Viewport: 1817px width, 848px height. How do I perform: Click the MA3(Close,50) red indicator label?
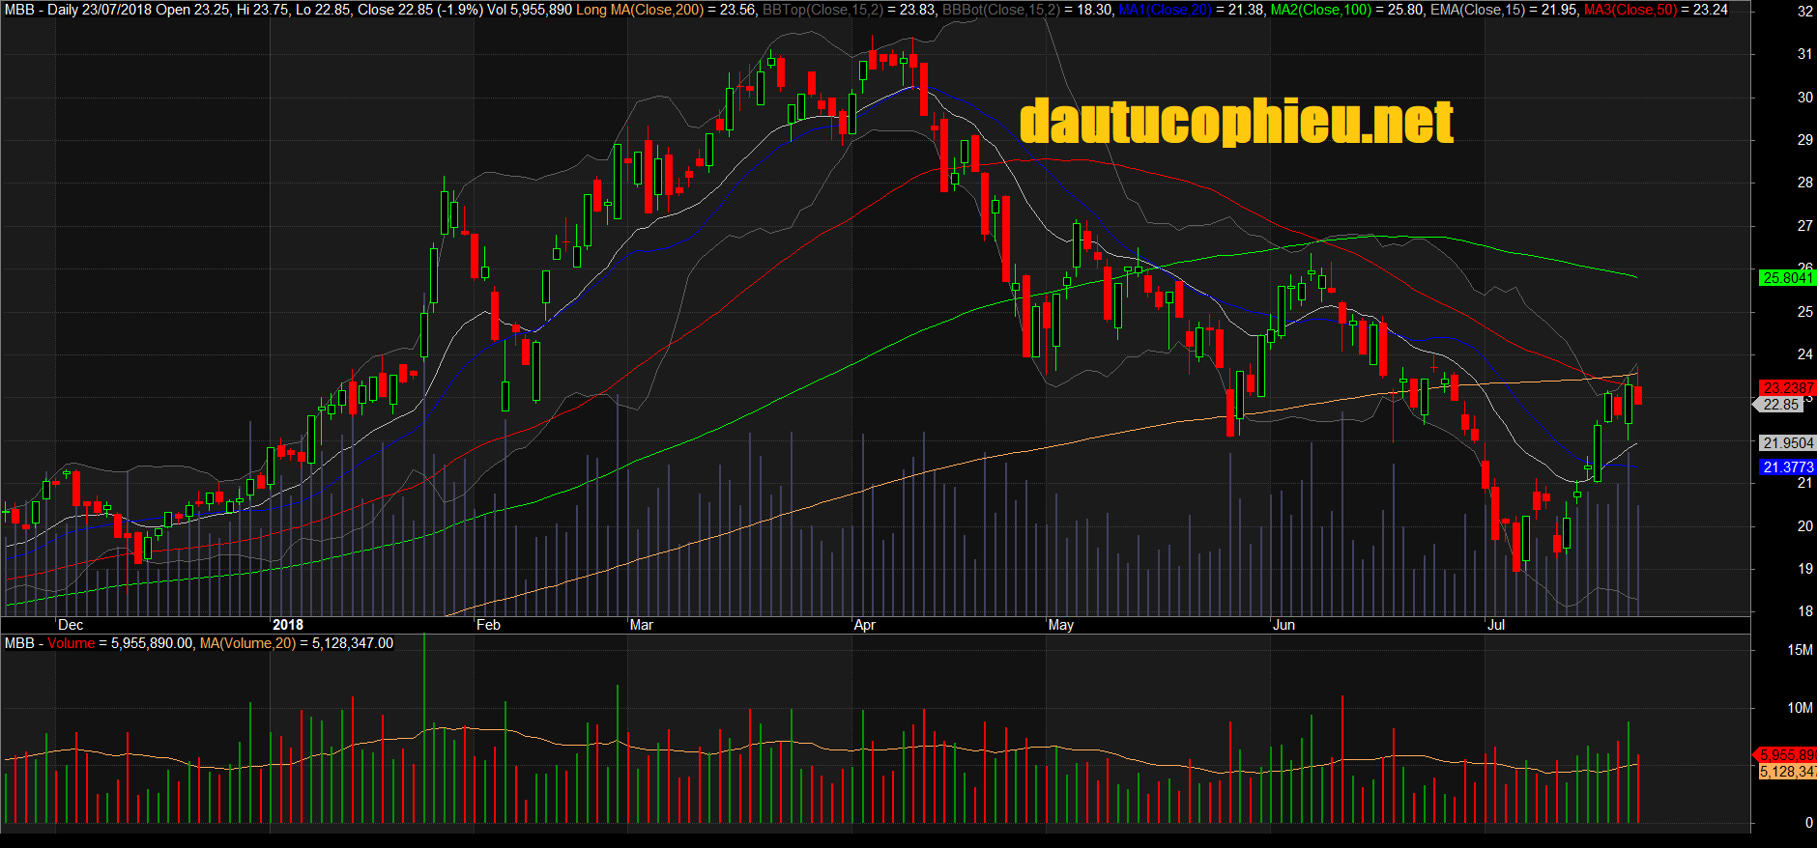(x=1630, y=10)
